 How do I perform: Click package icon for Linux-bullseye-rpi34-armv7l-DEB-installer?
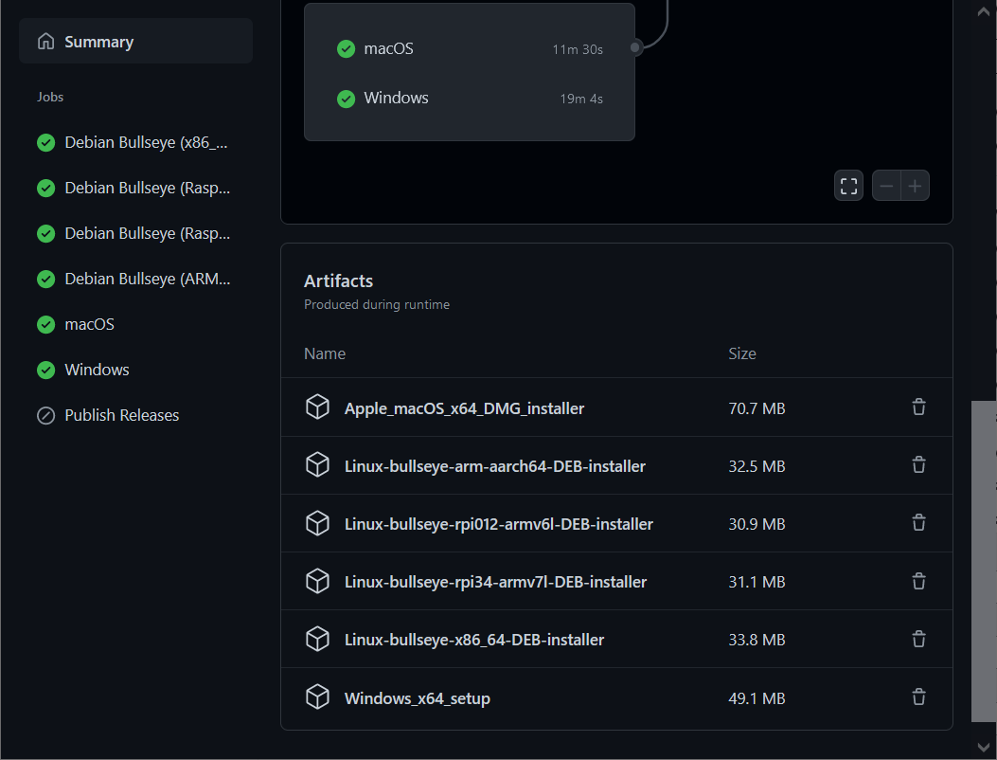[x=317, y=581]
